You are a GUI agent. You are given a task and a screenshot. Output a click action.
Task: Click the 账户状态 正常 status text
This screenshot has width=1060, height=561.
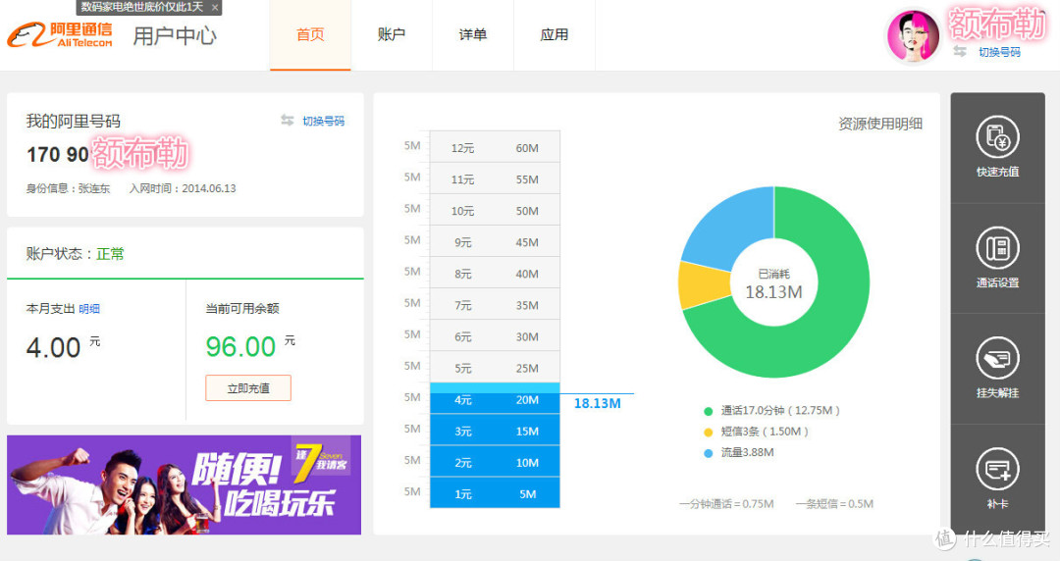coord(75,253)
